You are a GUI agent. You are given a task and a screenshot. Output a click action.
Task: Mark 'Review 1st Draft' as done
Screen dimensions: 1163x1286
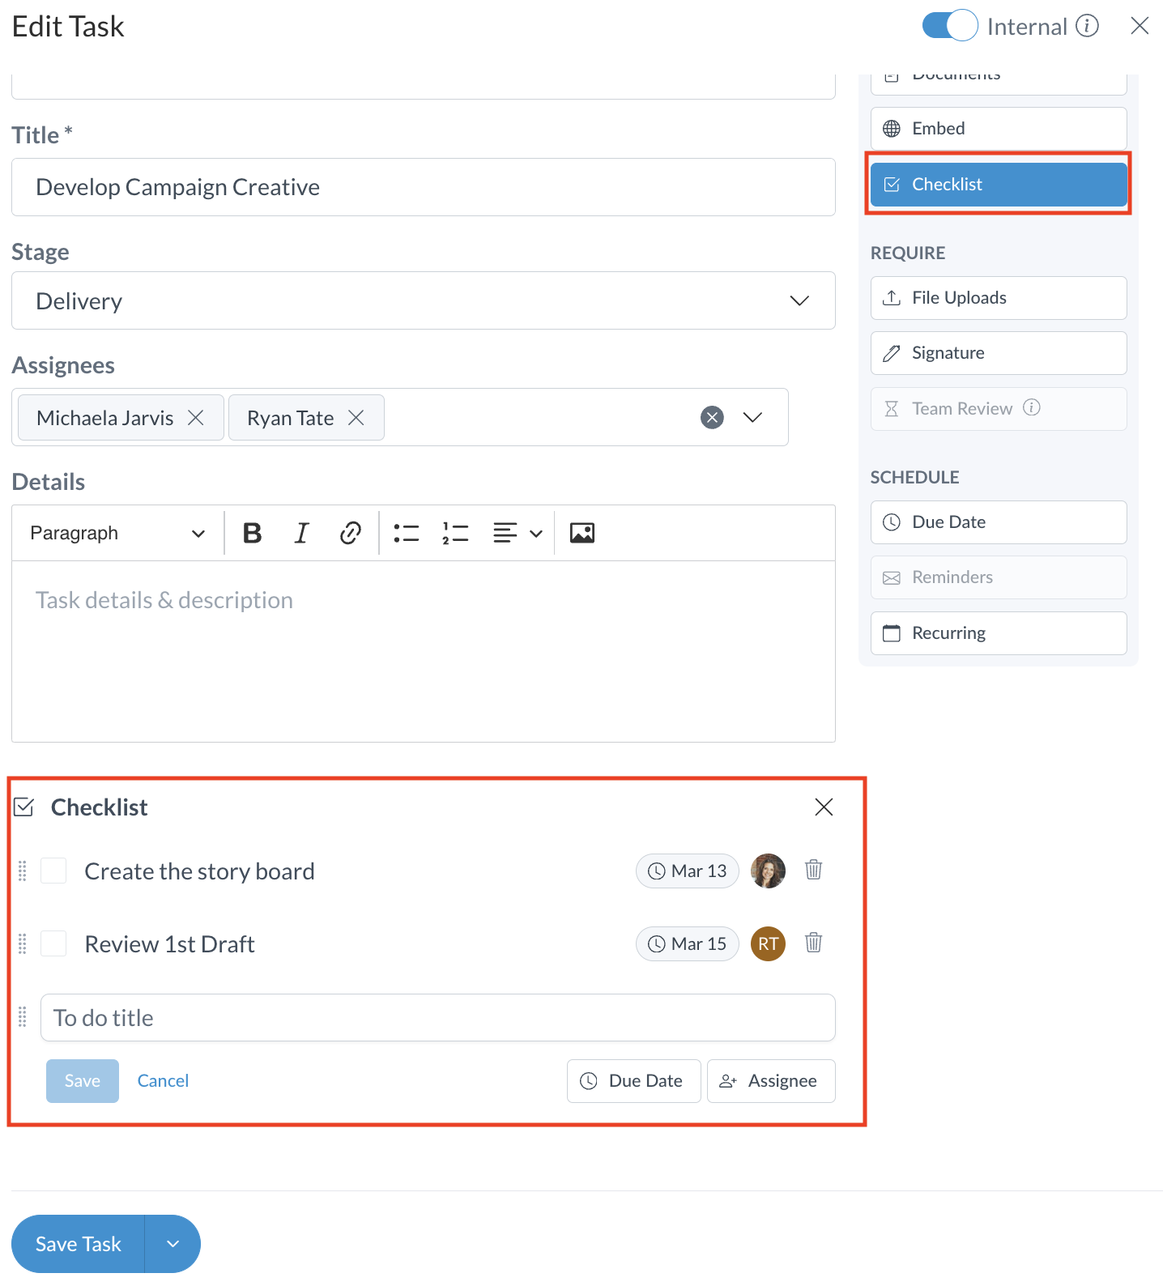(x=54, y=944)
